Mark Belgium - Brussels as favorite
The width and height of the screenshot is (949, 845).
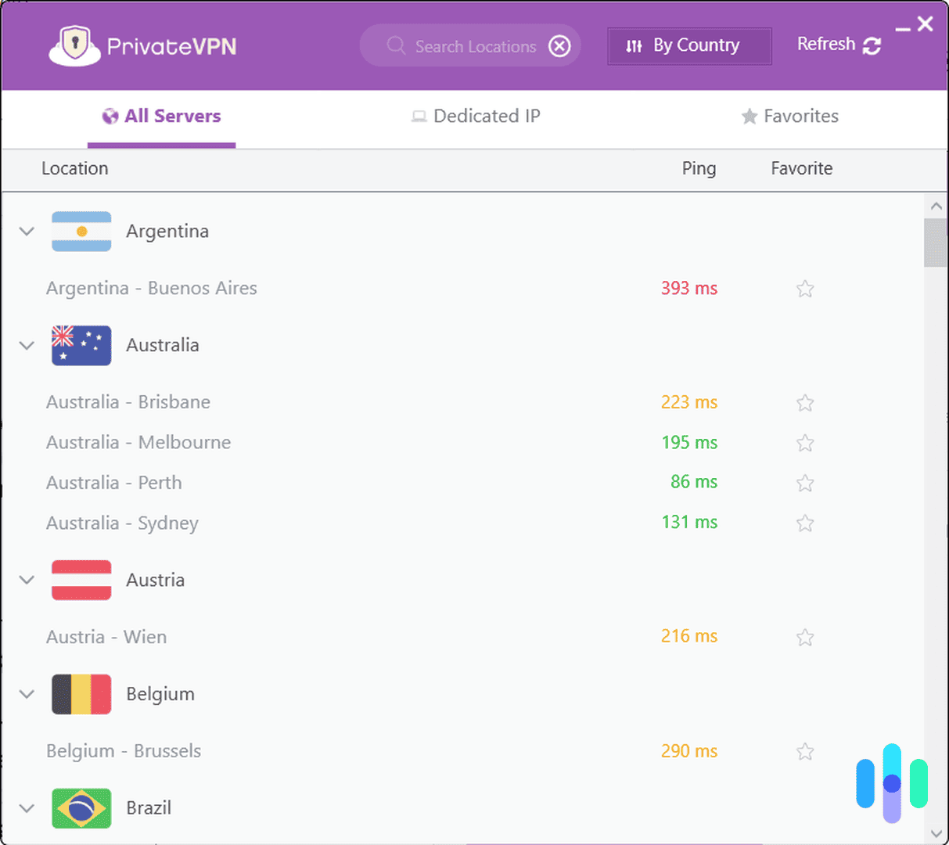tap(805, 751)
